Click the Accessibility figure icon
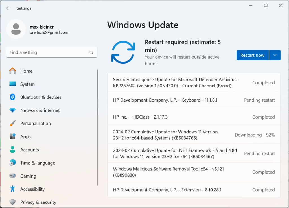The width and height of the screenshot is (289, 208). (x=12, y=189)
